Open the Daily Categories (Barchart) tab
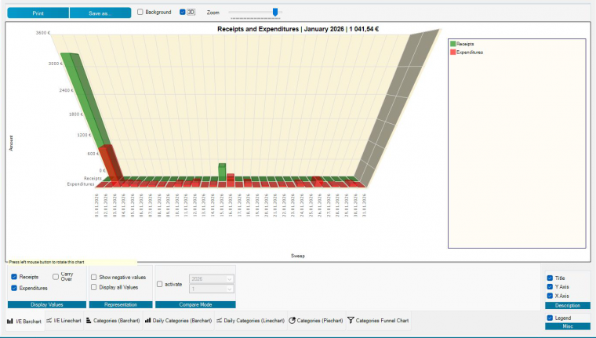 (179, 321)
